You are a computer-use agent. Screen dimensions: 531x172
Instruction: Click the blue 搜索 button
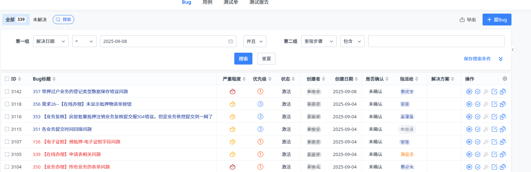(243, 59)
